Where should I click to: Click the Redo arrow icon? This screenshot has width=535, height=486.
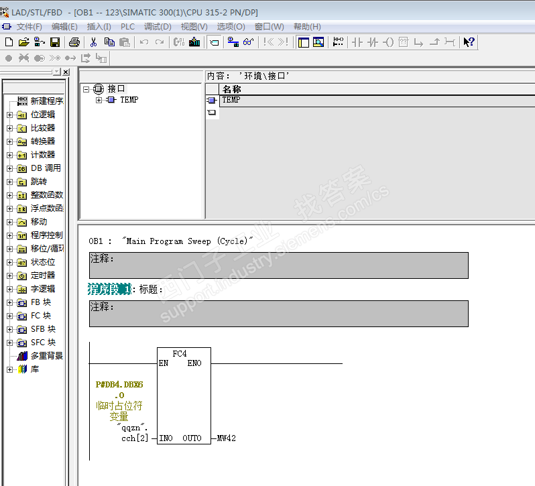click(x=160, y=42)
